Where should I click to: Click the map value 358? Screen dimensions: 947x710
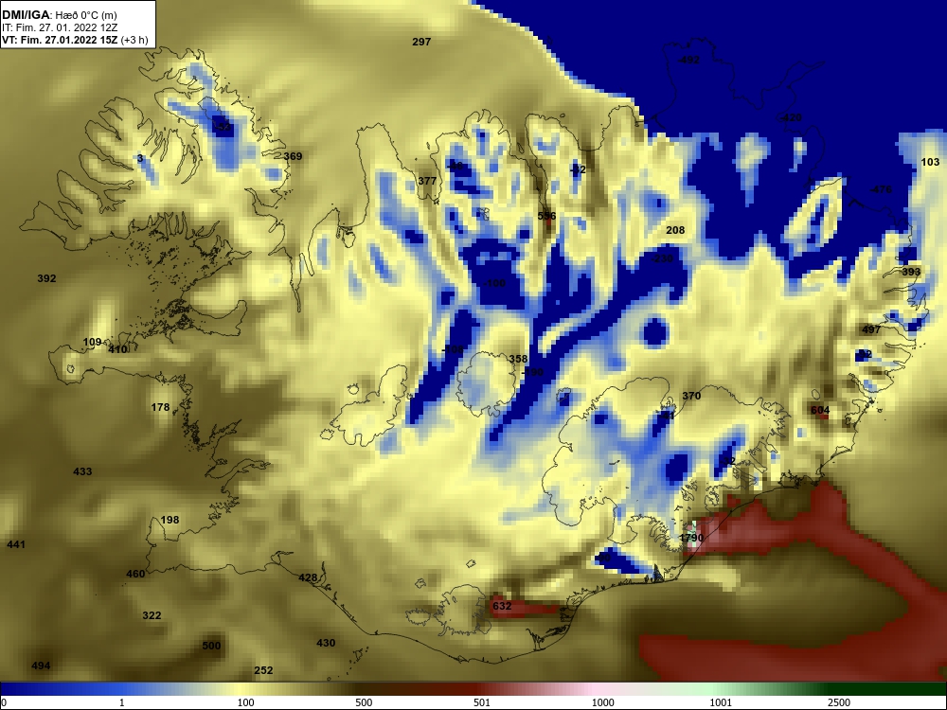518,359
